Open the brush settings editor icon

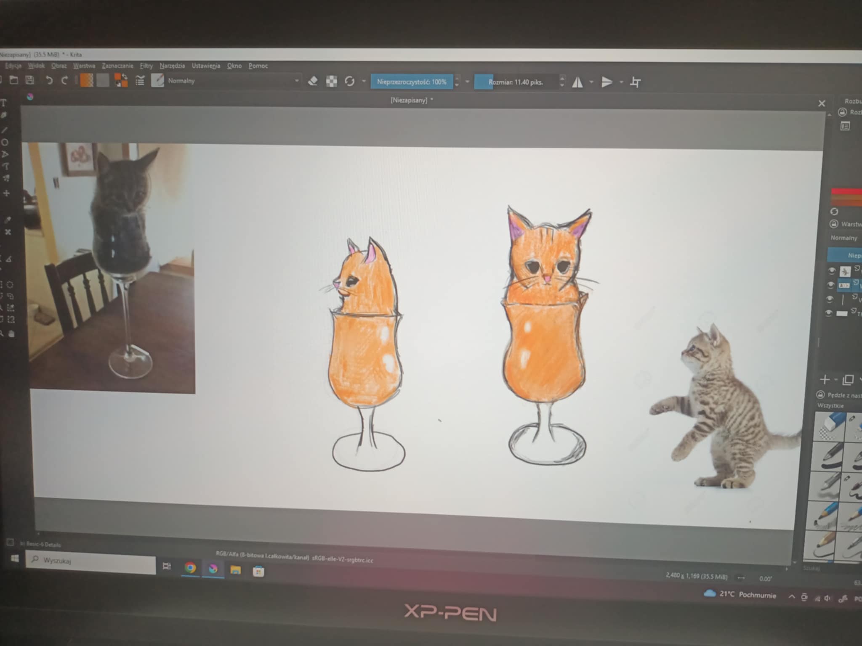coord(140,81)
